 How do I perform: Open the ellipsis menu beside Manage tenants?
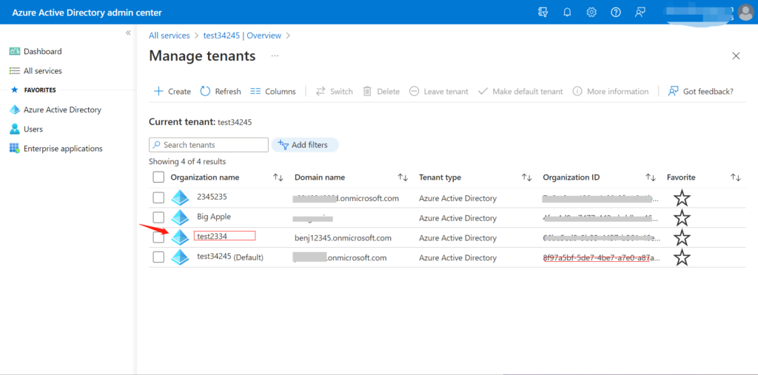[x=275, y=56]
